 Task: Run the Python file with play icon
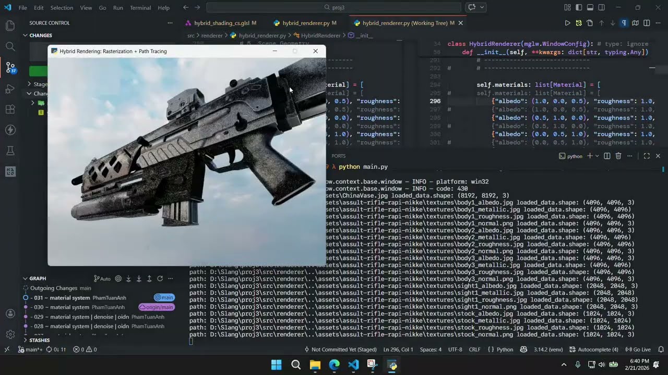pos(567,23)
